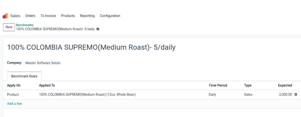Click the Sales app name in navbar
The width and height of the screenshot is (301, 117).
15,16
